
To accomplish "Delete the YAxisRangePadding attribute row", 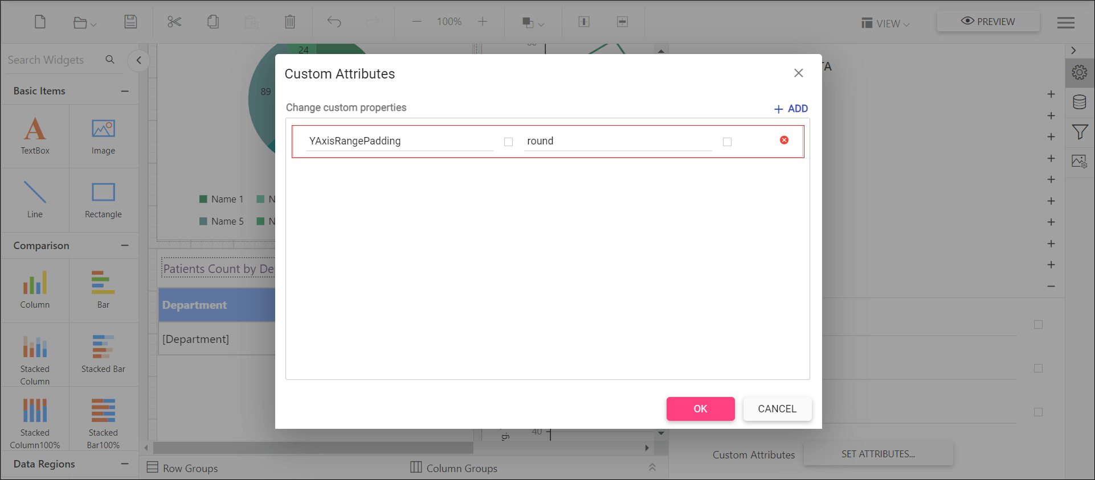I will pos(785,140).
